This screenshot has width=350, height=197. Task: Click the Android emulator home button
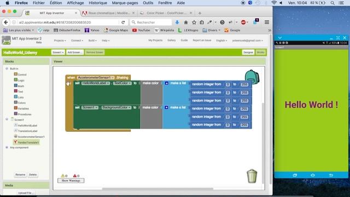(x=312, y=175)
